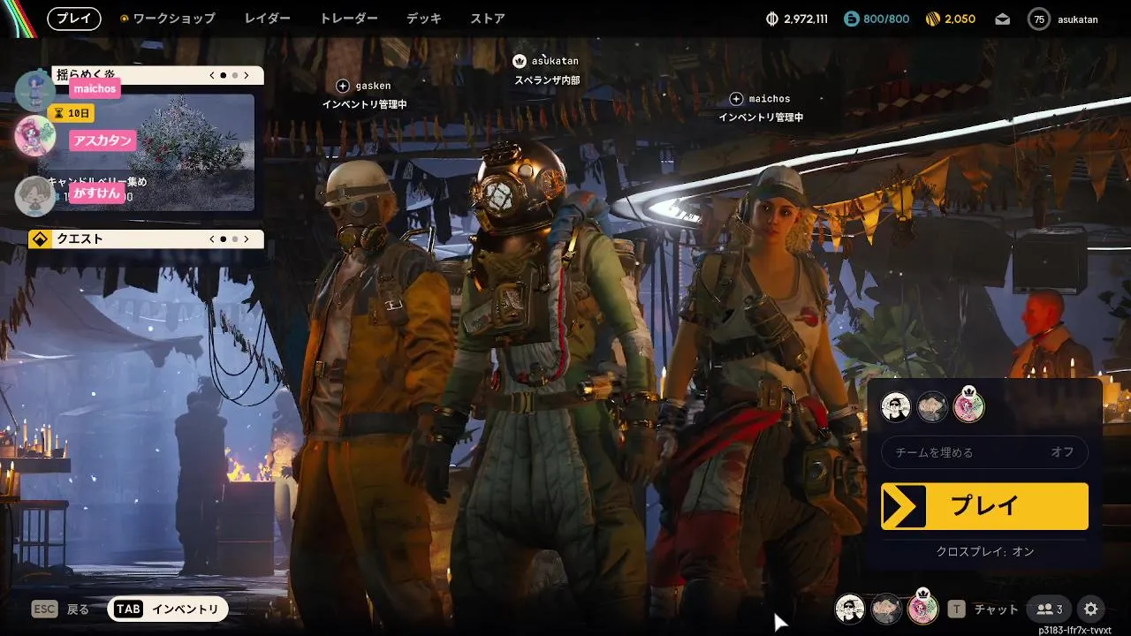Select the p3183-lfr7x-tvvxt build text
1131x636 pixels.
tap(1075, 631)
